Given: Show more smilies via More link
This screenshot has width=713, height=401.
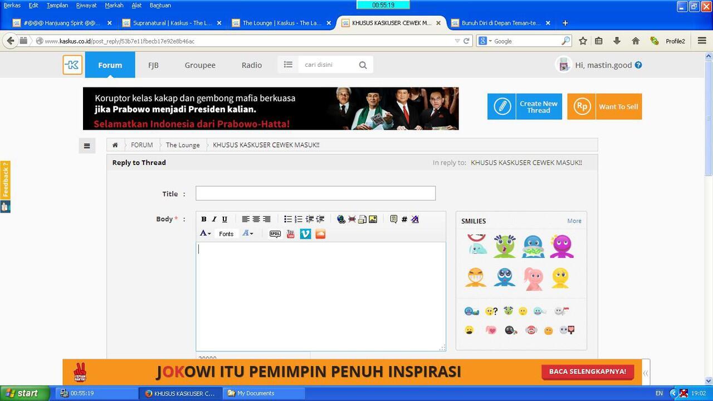Looking at the screenshot, I should [x=574, y=221].
